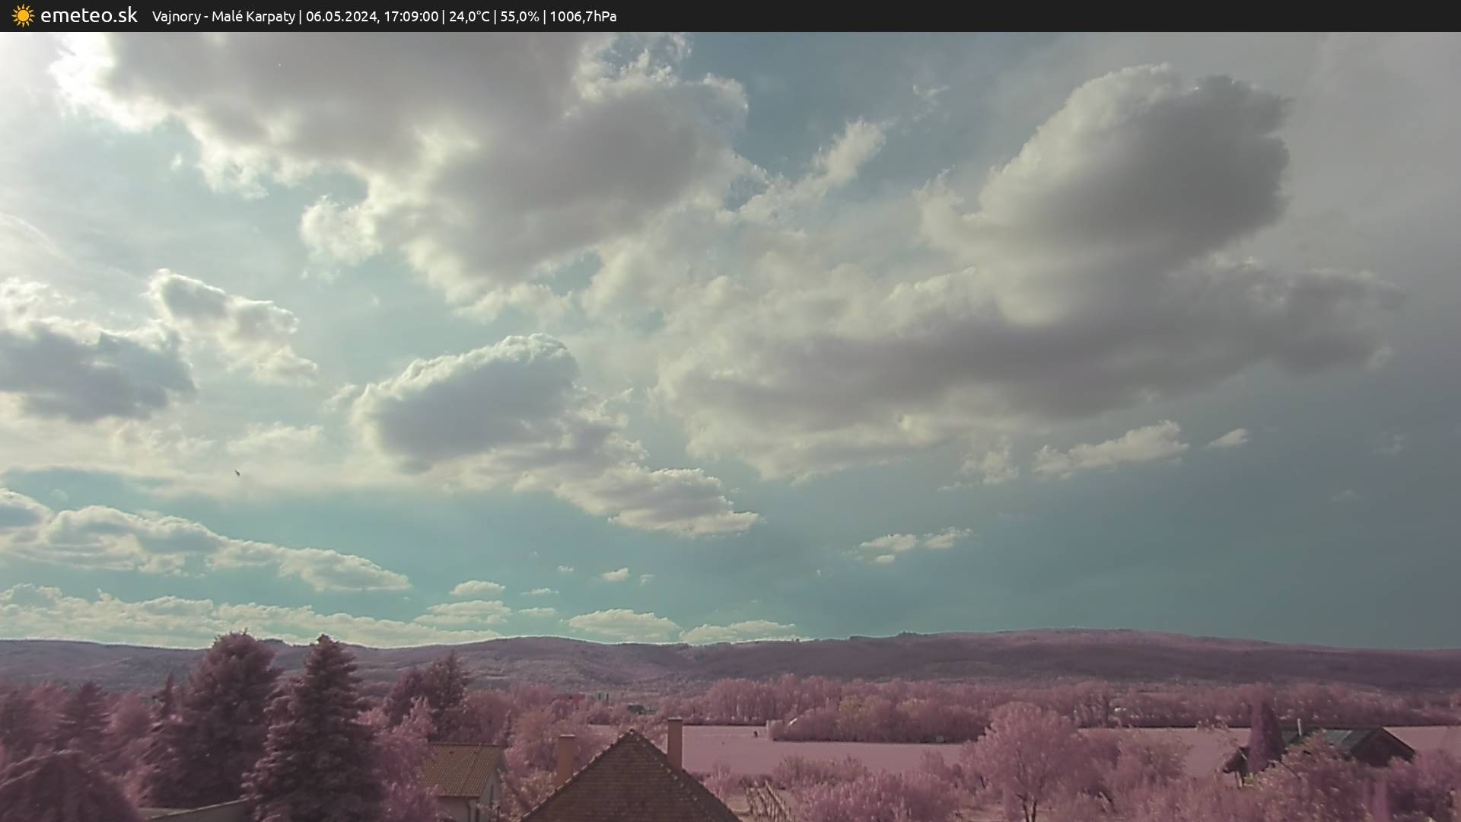The width and height of the screenshot is (1461, 822).
Task: Click the orange roof of the left house
Action: [461, 769]
